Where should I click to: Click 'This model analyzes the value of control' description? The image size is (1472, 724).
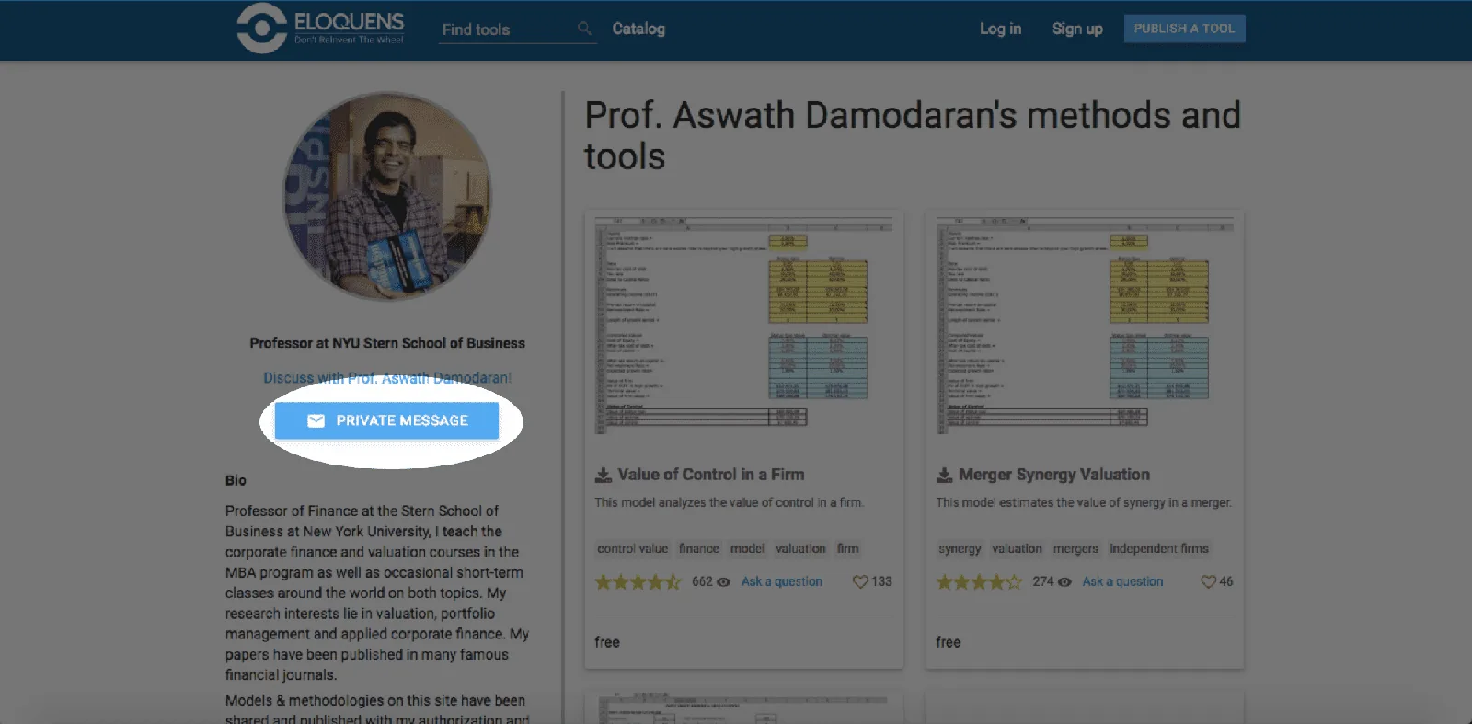(730, 503)
